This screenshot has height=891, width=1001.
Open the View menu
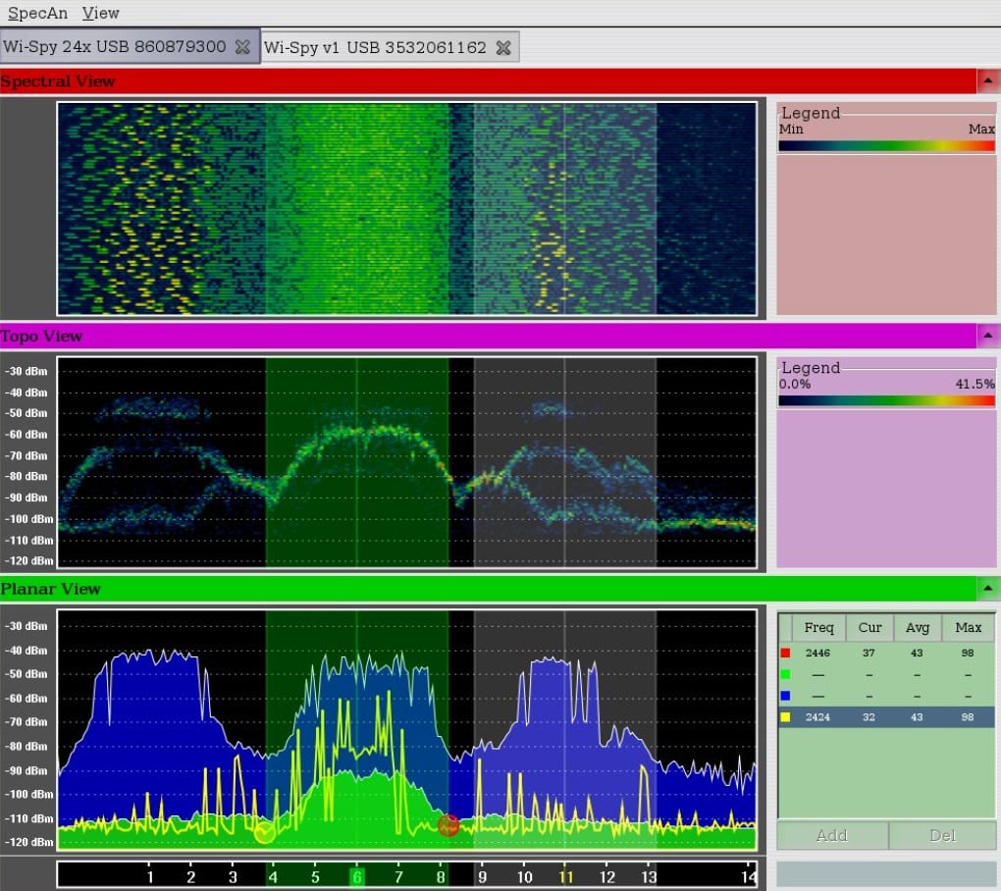tap(101, 13)
